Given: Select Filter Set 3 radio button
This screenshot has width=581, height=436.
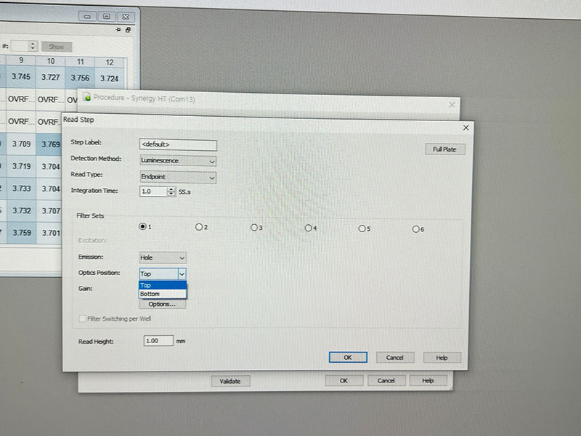Looking at the screenshot, I should click(x=253, y=227).
